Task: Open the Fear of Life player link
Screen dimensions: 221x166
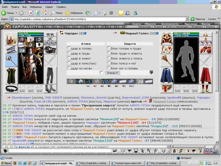Action: point(43,101)
